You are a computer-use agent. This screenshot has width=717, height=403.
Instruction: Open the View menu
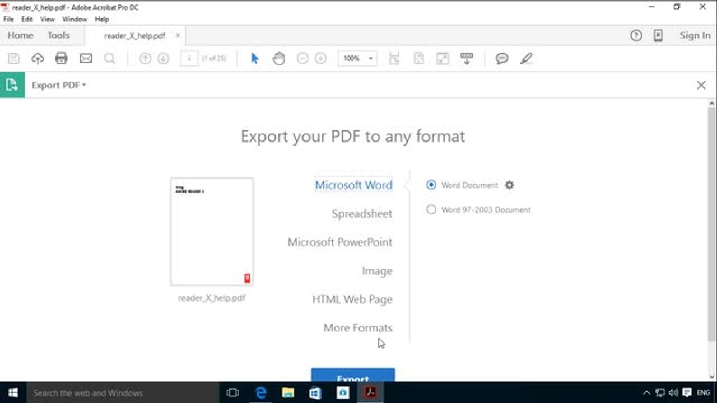coord(48,19)
